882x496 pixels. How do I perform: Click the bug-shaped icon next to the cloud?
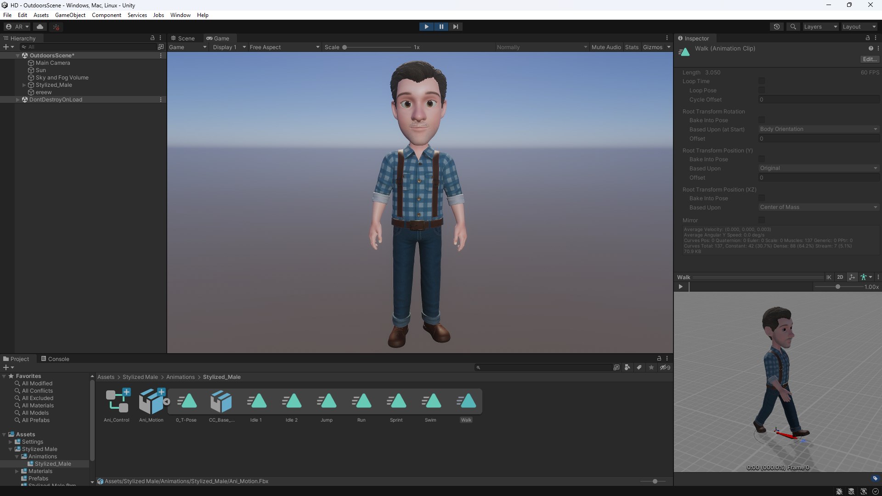(x=56, y=27)
